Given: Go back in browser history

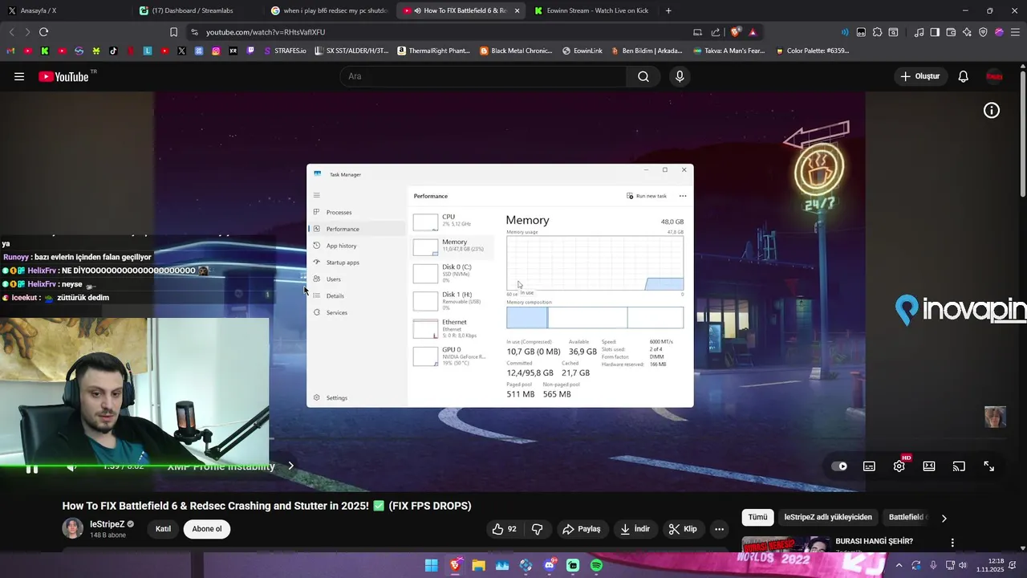Looking at the screenshot, I should 11,32.
